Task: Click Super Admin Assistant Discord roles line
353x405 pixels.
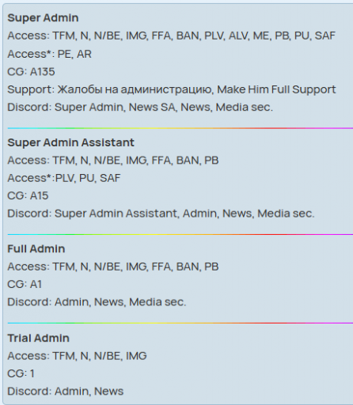Action: click(161, 214)
